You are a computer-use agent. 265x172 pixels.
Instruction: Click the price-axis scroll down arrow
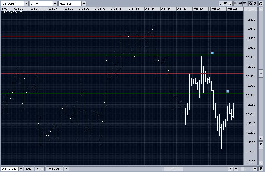(261, 138)
